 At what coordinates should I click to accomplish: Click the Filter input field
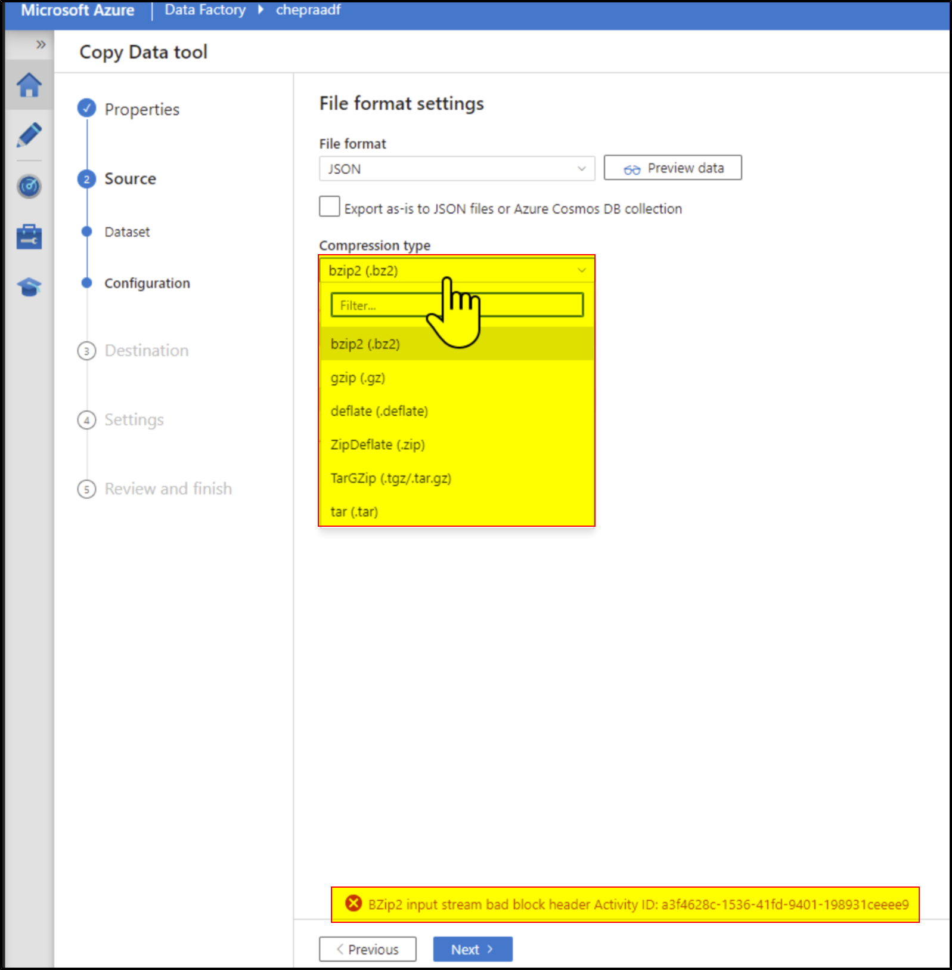tap(457, 305)
